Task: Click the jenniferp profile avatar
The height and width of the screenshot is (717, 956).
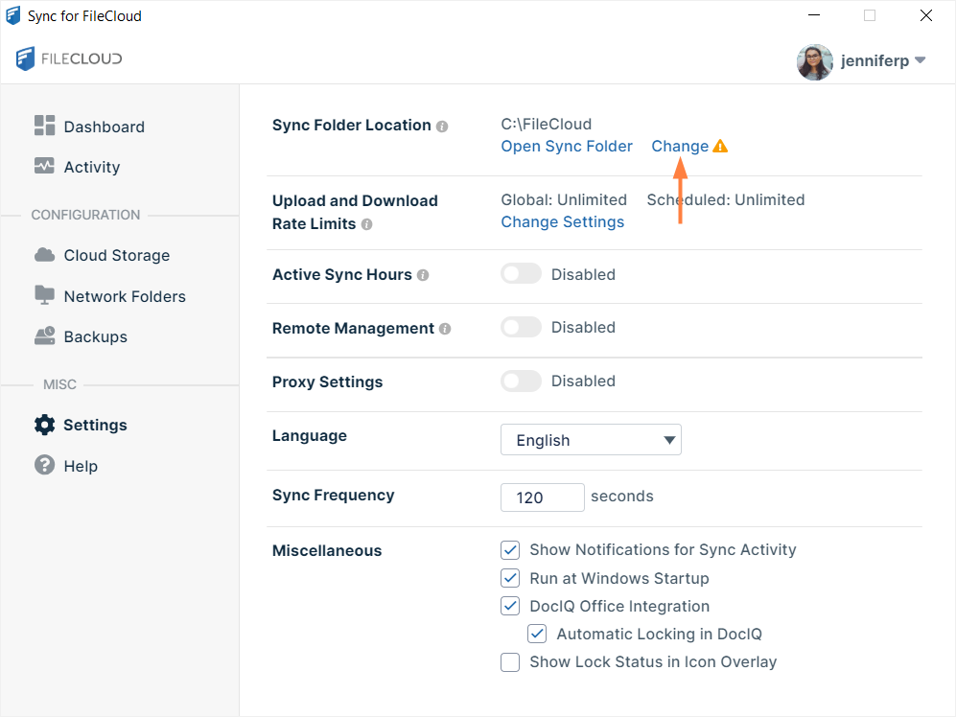Action: tap(814, 61)
